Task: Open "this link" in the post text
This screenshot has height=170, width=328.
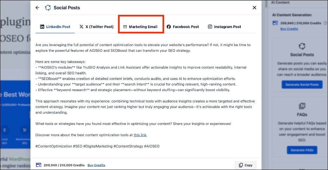Action: pyautogui.click(x=140, y=135)
